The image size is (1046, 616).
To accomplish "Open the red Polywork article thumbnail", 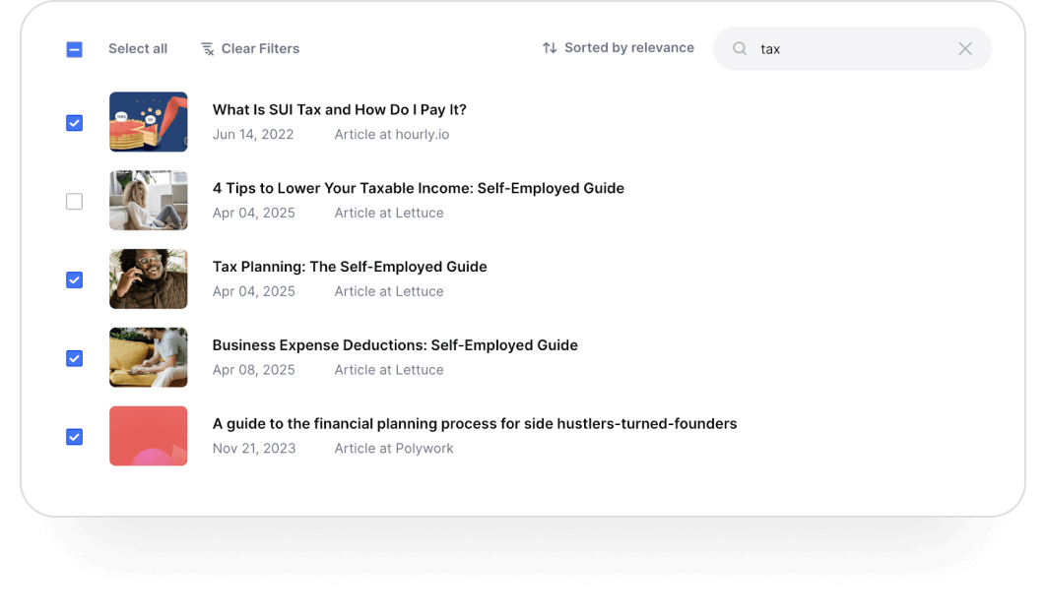I will pyautogui.click(x=148, y=436).
